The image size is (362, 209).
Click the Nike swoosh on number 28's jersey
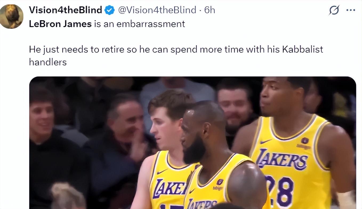pyautogui.click(x=266, y=142)
